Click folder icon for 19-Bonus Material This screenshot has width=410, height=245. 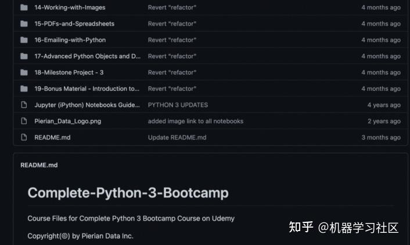(24, 89)
